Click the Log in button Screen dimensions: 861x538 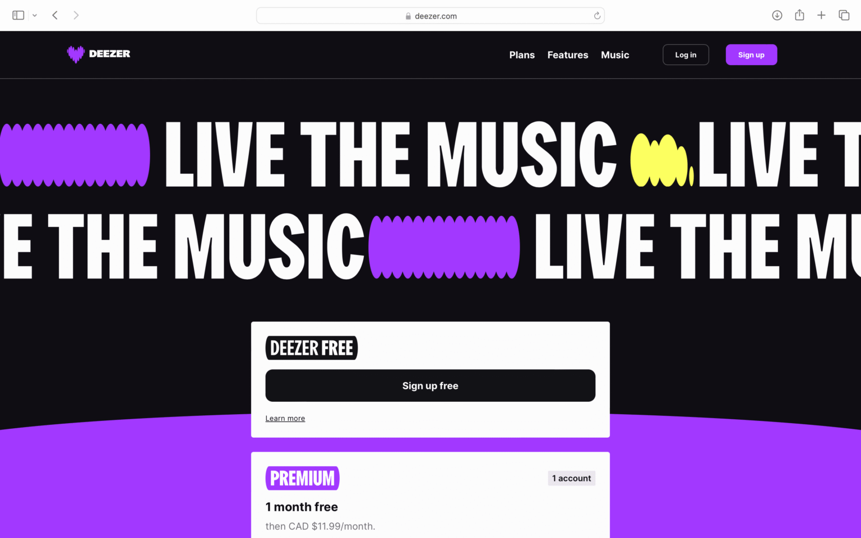686,55
